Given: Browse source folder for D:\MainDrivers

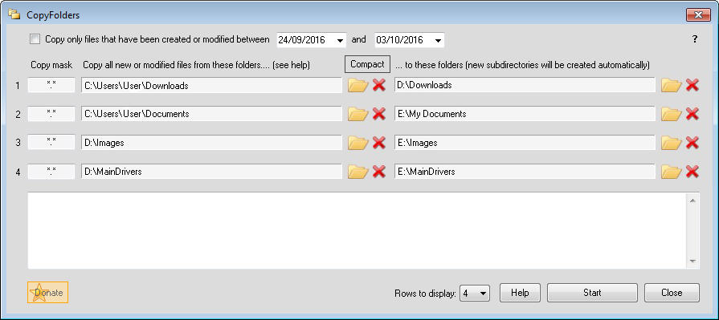Looking at the screenshot, I should (x=358, y=172).
